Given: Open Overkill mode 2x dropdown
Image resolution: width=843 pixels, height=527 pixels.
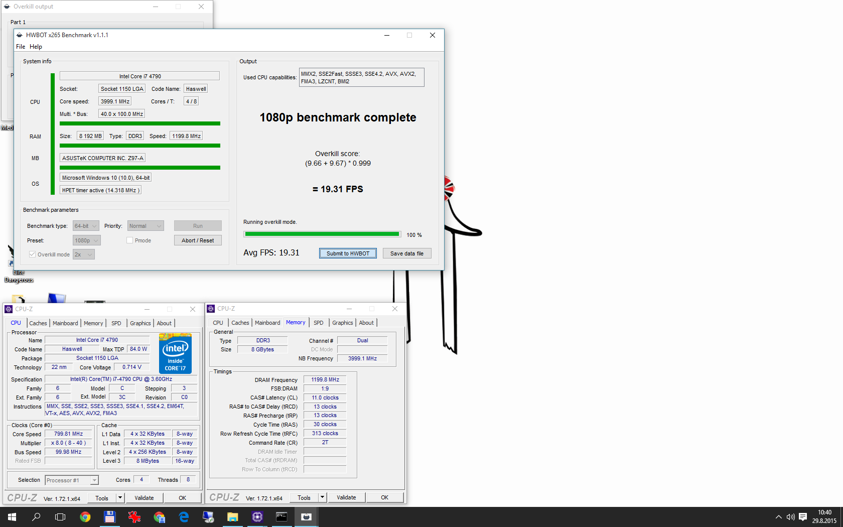Looking at the screenshot, I should point(84,254).
